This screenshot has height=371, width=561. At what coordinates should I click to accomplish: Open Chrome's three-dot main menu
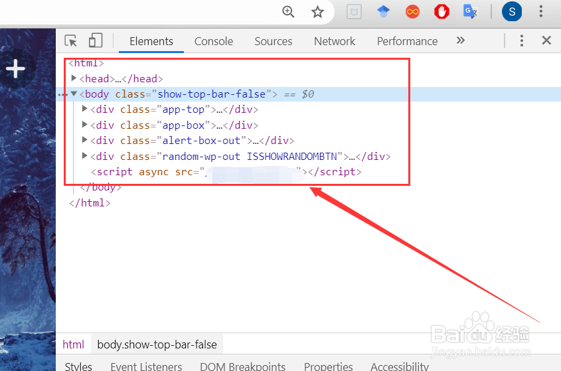point(541,11)
